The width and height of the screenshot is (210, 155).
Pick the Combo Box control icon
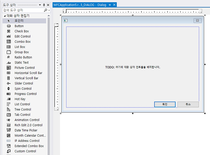point(9,42)
